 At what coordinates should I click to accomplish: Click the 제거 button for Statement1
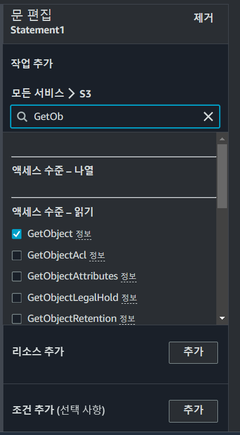click(203, 18)
